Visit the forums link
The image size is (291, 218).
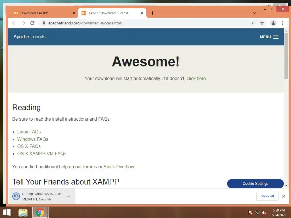tap(90, 167)
